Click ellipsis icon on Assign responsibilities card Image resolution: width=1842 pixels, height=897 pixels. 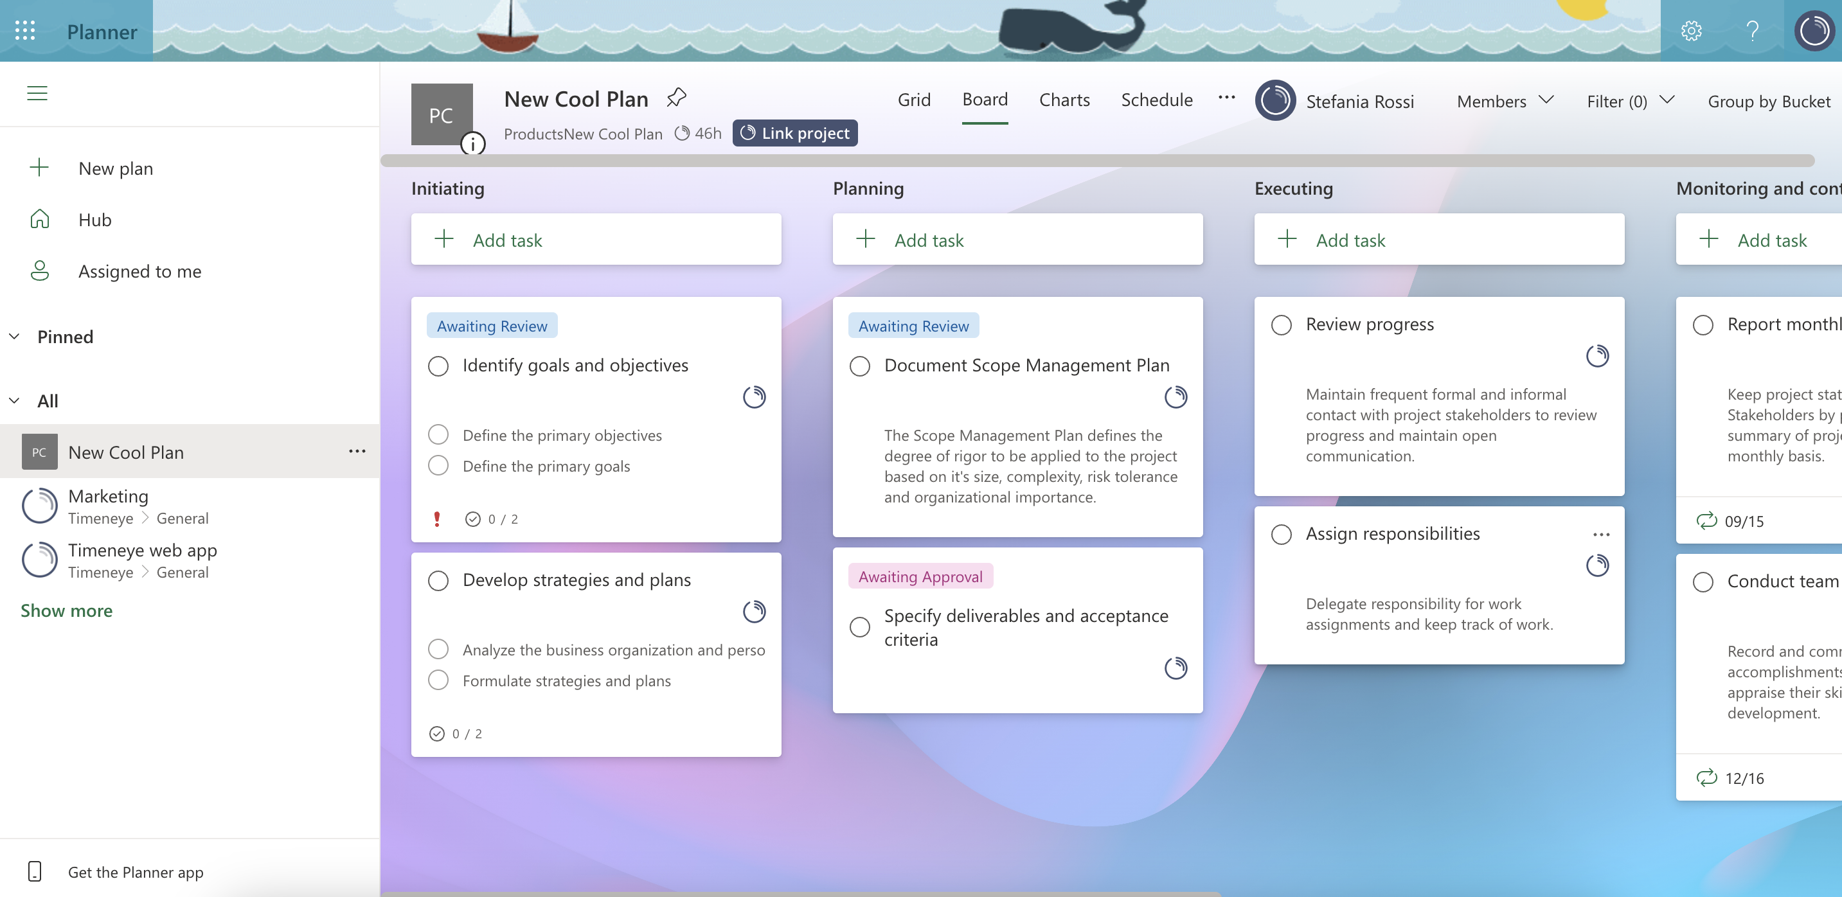1601,534
